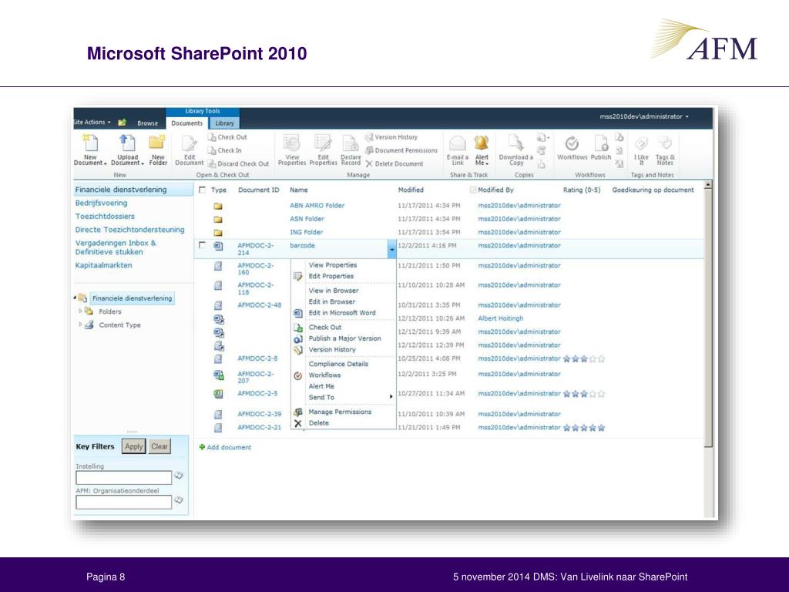Click the AFM: Organisatieonderdeel input field
Screen dimensions: 789x592
124,502
